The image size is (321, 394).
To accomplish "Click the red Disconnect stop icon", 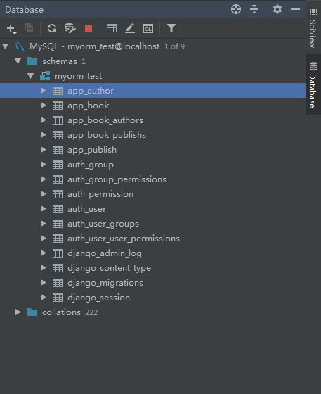I will click(x=89, y=28).
